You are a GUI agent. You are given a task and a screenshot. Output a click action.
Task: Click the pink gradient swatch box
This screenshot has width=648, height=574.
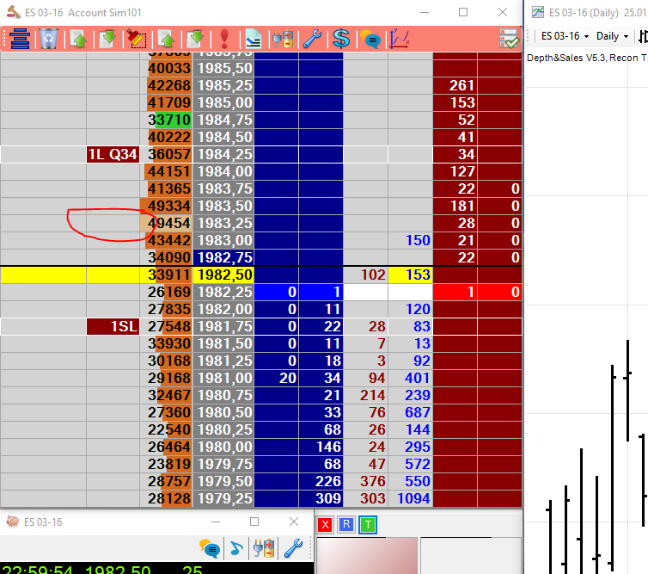[x=367, y=555]
